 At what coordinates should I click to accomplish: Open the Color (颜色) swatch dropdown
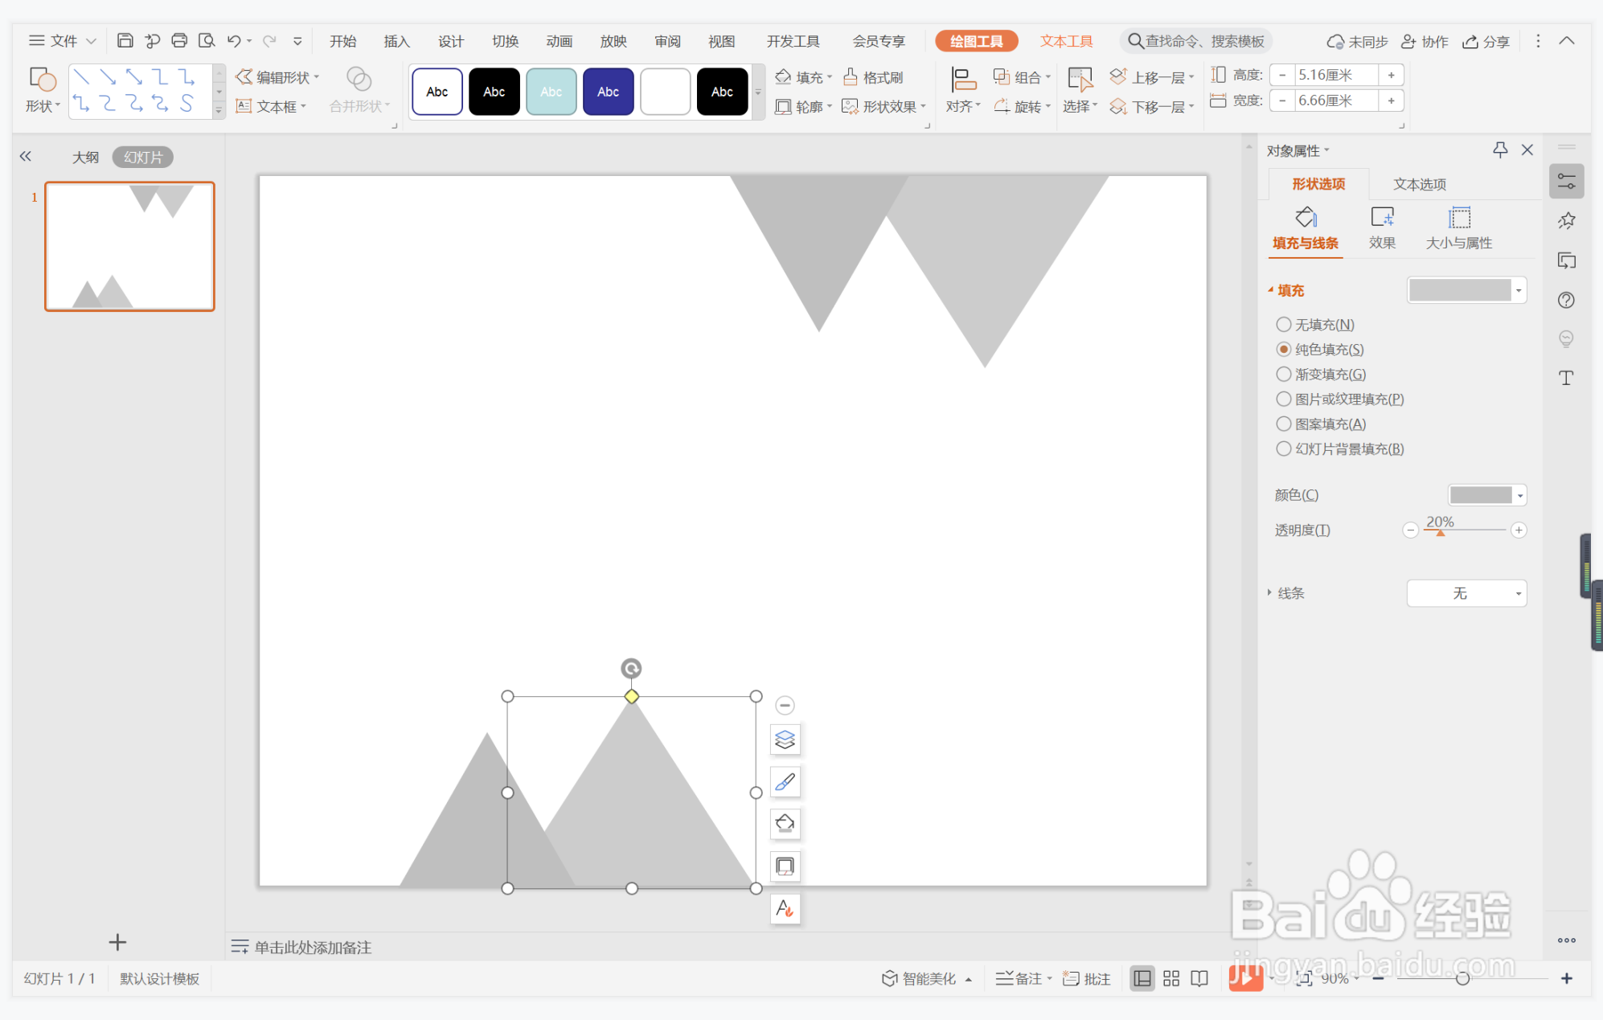click(x=1487, y=495)
